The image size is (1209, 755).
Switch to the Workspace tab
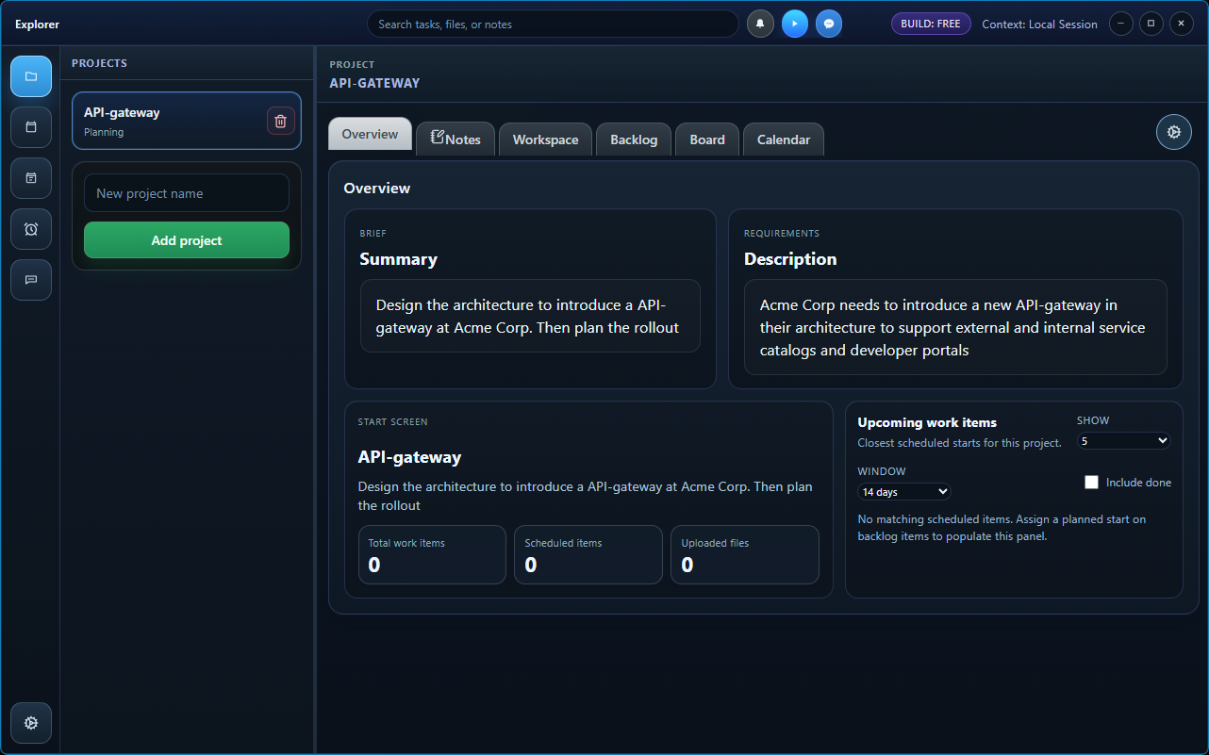[x=545, y=140]
